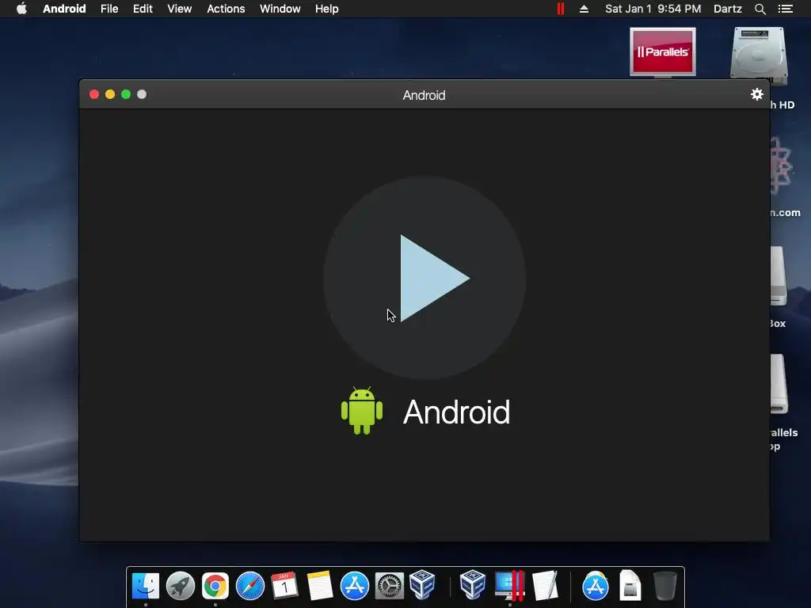
Task: Zoom the Android window with green button
Action: click(x=126, y=94)
